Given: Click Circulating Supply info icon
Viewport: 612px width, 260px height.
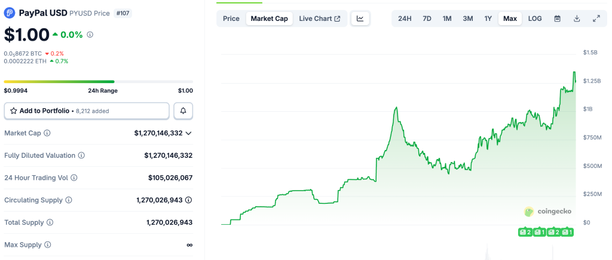Looking at the screenshot, I should pyautogui.click(x=69, y=200).
